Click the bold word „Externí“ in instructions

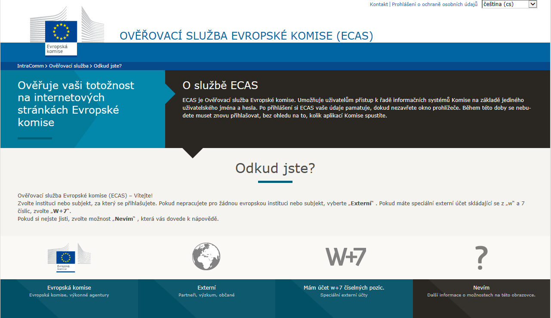pos(361,203)
